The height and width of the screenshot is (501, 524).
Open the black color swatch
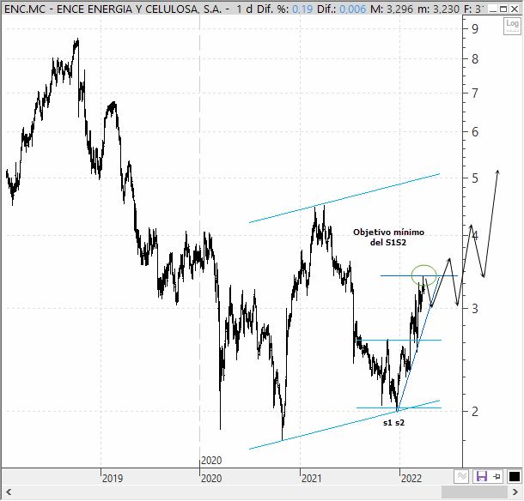click(x=514, y=476)
